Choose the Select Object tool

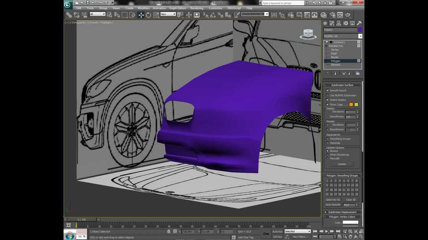pyautogui.click(x=109, y=15)
